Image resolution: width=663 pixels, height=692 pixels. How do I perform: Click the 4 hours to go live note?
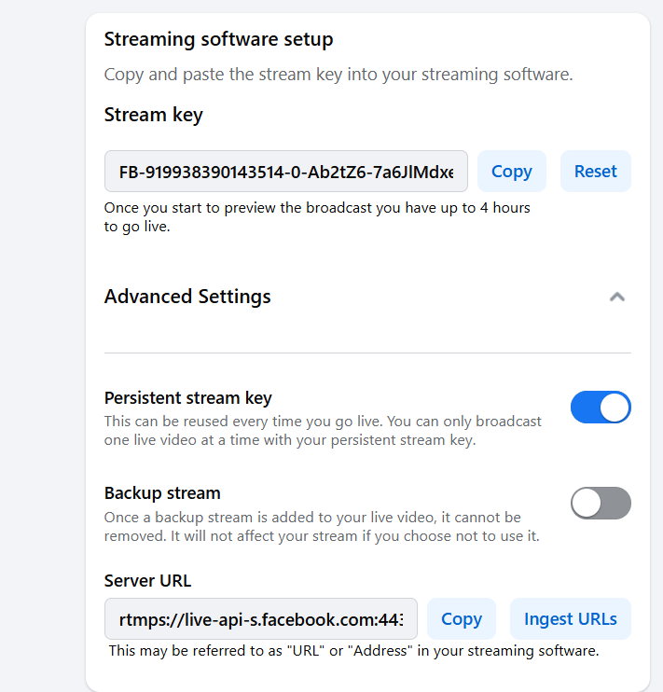[317, 217]
